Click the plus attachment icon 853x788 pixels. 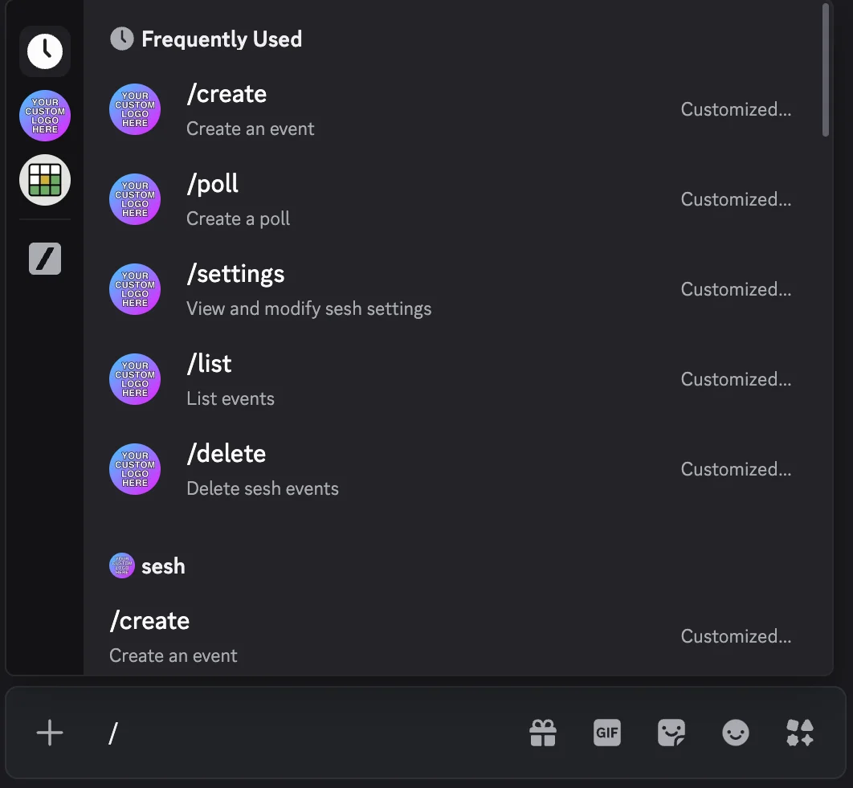tap(50, 733)
